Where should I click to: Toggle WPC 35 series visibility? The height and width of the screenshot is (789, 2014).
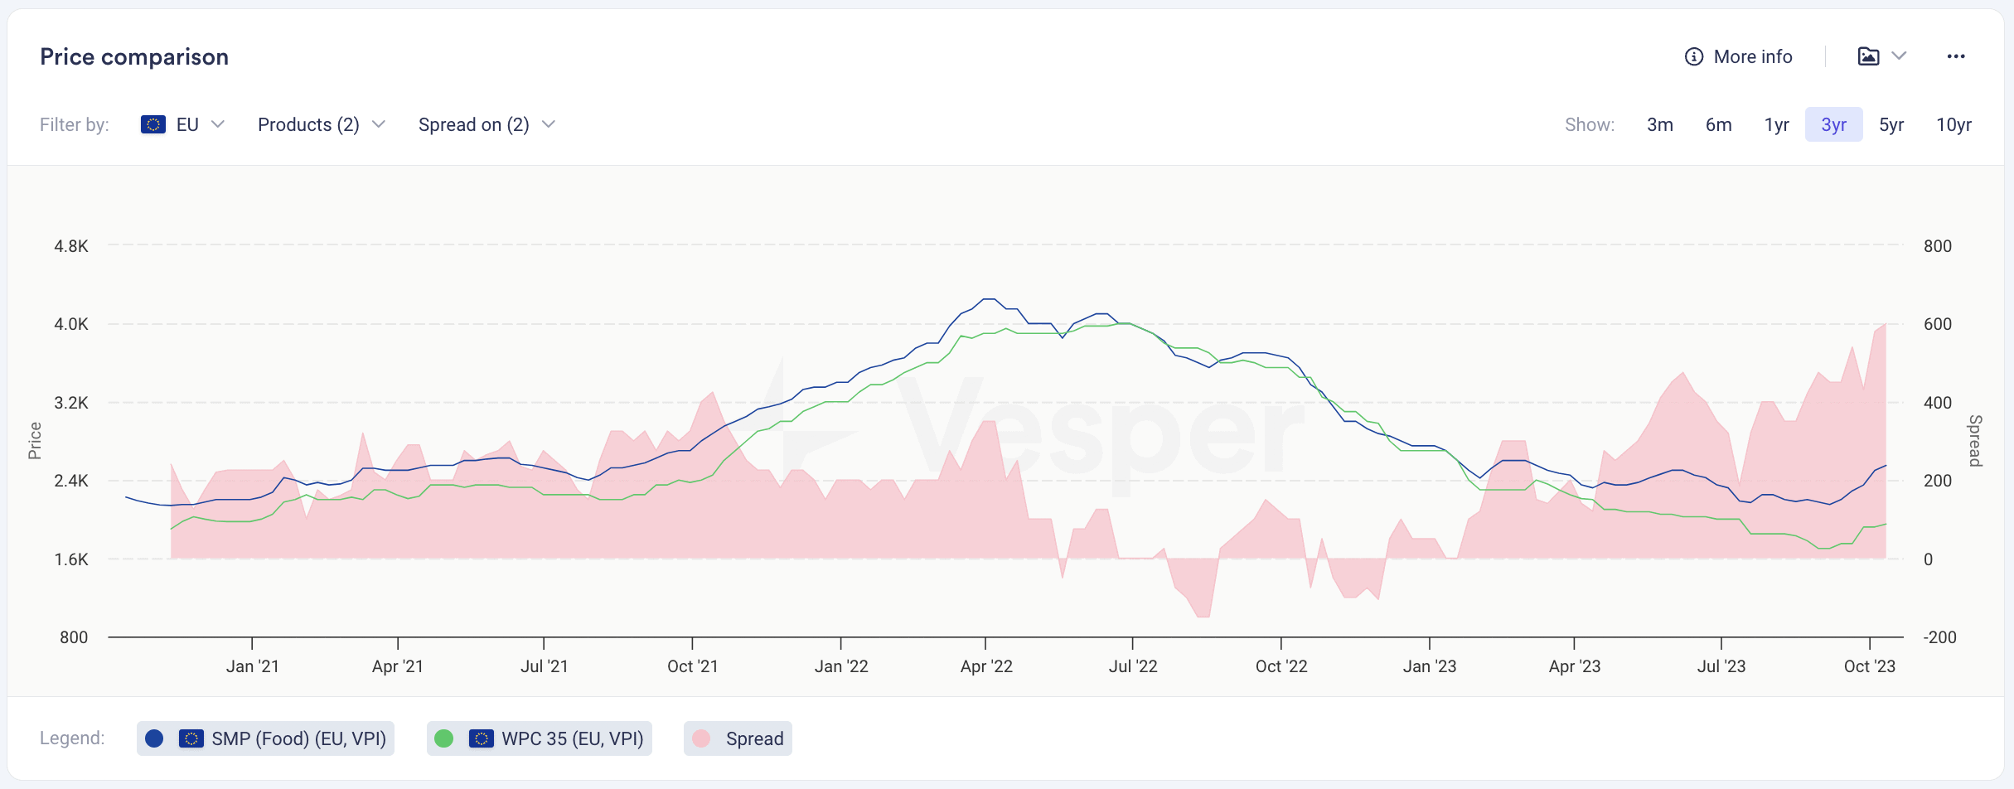540,738
